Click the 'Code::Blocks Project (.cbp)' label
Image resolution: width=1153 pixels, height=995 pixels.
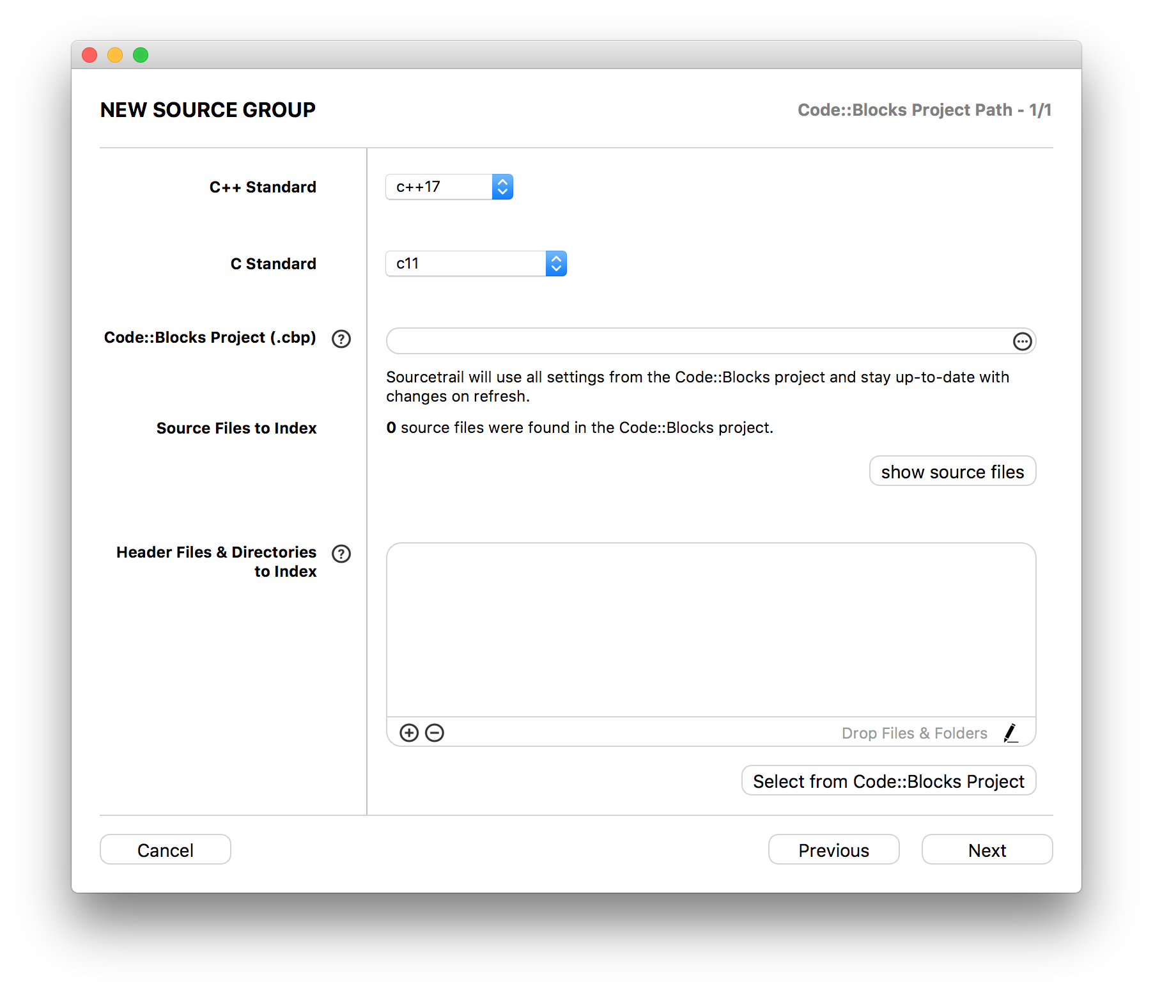(210, 338)
